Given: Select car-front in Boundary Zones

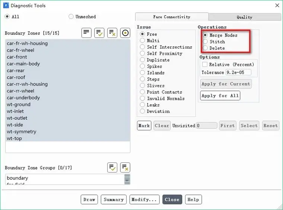Looking at the screenshot, I should pos(68,57).
